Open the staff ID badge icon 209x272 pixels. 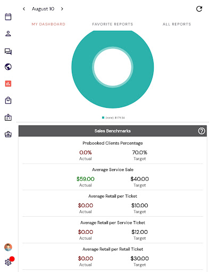(8, 117)
